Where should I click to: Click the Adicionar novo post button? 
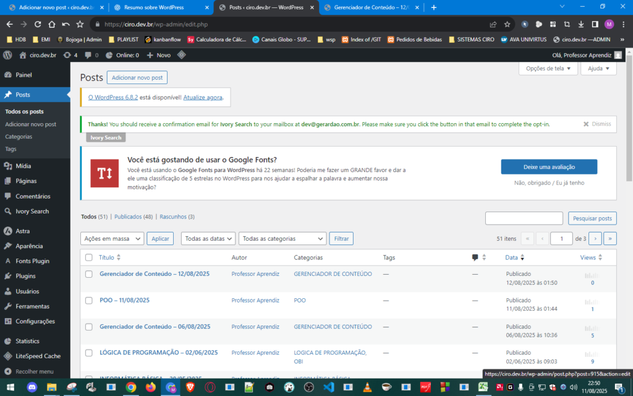point(137,77)
